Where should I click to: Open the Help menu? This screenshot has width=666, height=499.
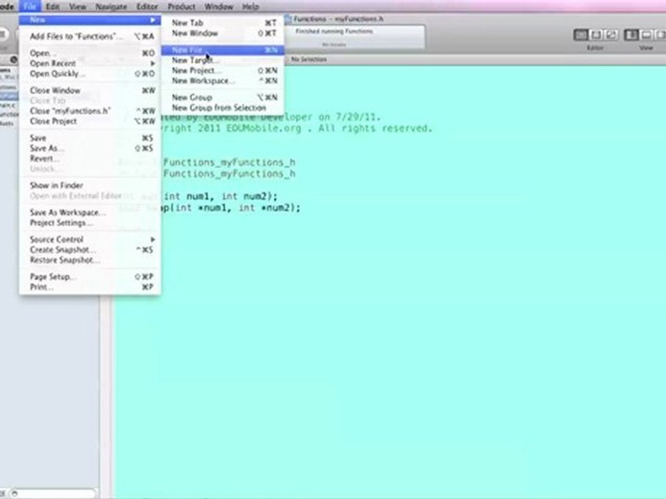coord(250,6)
